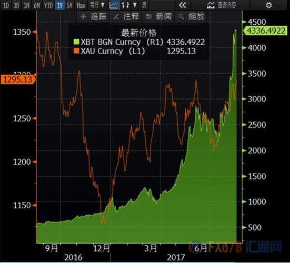Click the 2017 year axis label
The image size is (290, 263).
point(176,257)
